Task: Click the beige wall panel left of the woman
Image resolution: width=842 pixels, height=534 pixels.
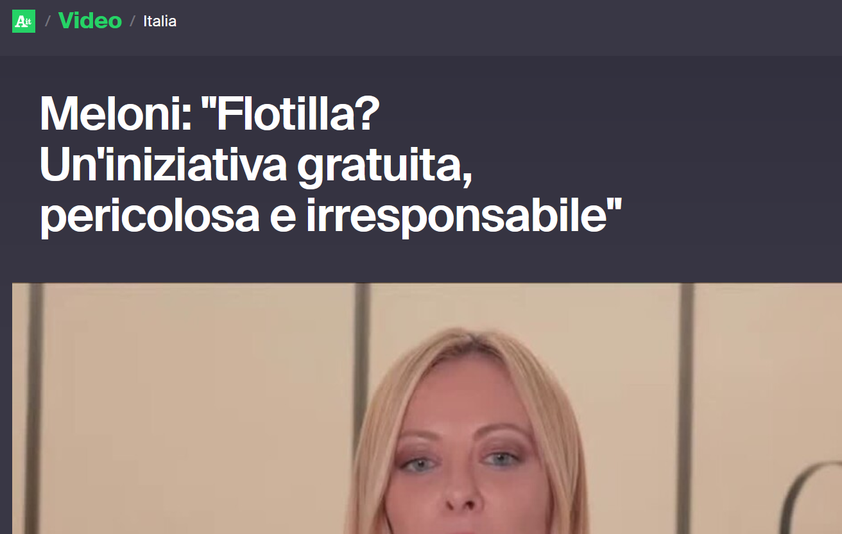Action: coord(199,408)
